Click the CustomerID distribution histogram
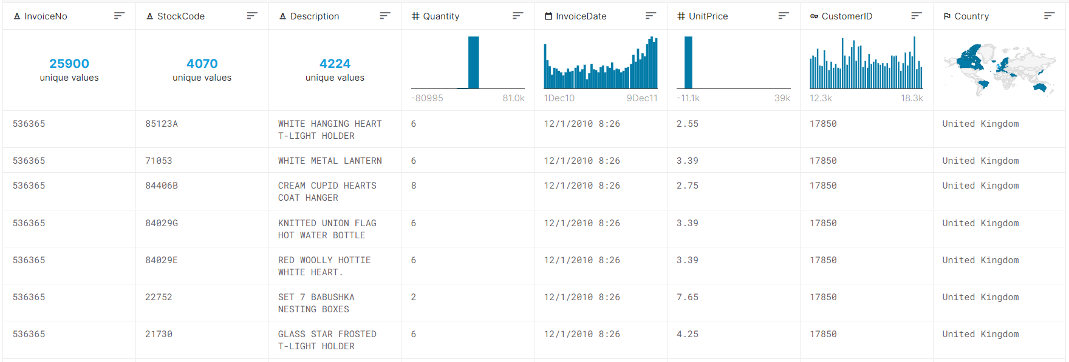 (x=866, y=65)
